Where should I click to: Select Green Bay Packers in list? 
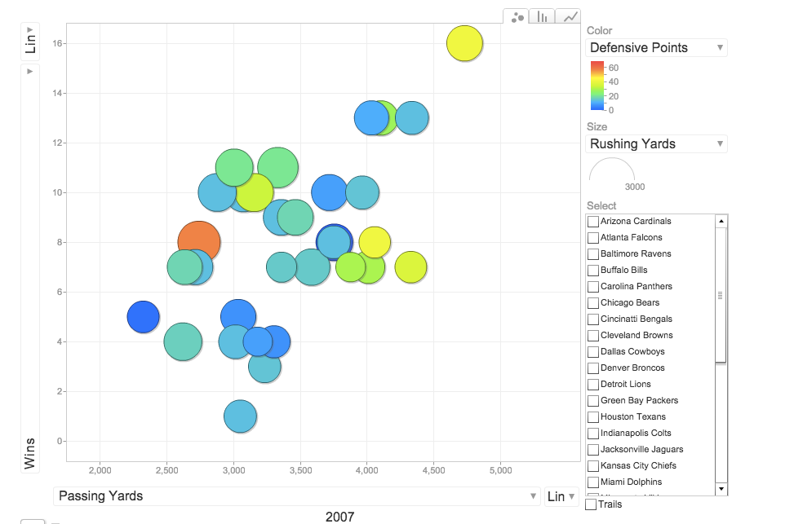[x=639, y=401]
